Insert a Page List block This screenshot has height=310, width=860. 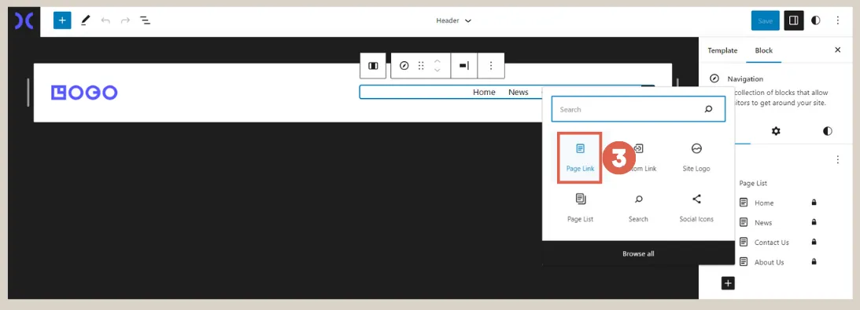[580, 208]
